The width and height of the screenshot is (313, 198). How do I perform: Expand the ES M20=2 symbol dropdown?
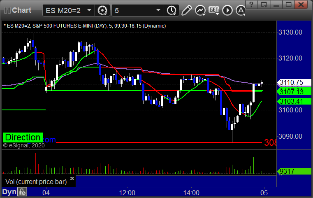coord(89,10)
